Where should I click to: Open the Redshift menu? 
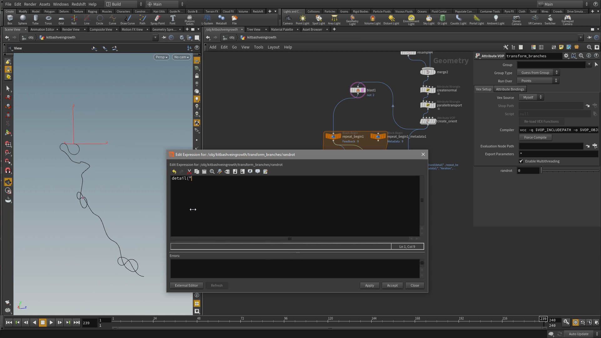pos(79,4)
